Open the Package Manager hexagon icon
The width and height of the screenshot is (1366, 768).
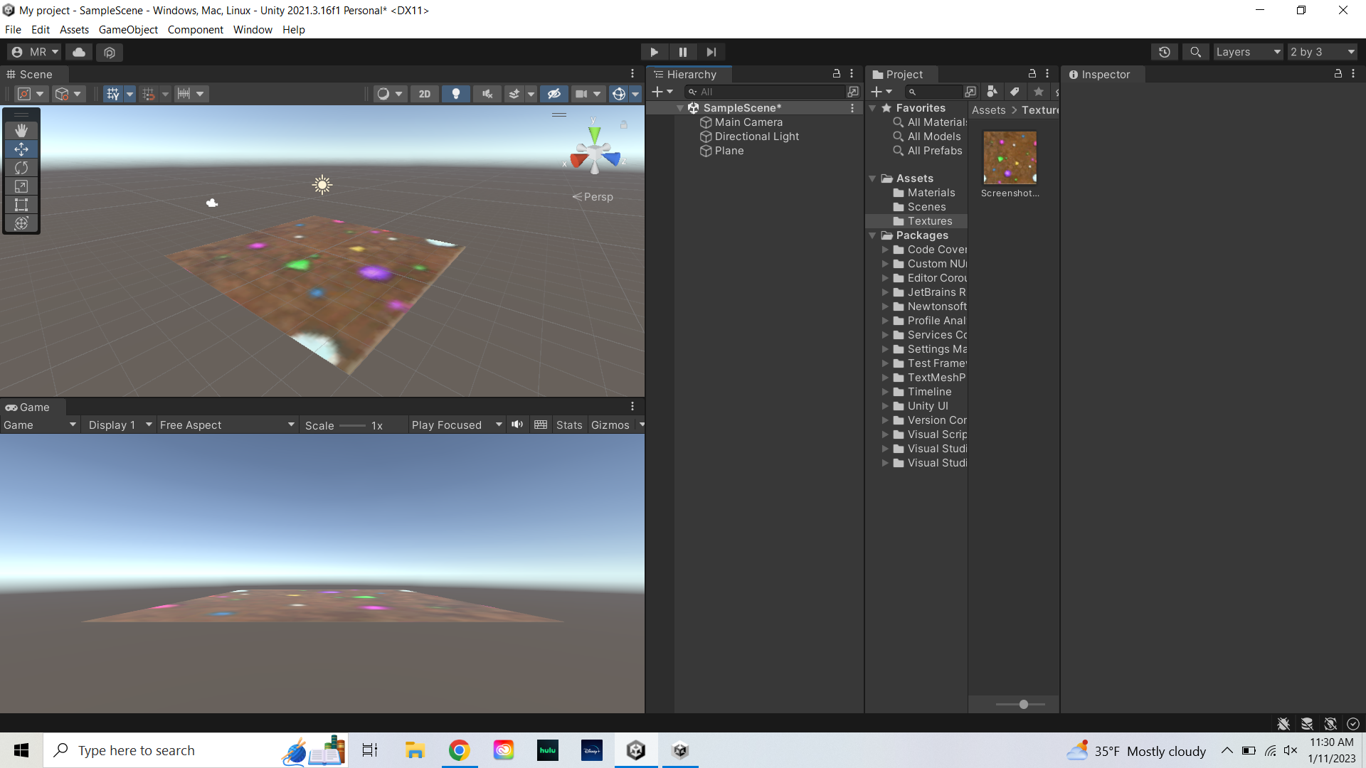tap(109, 52)
